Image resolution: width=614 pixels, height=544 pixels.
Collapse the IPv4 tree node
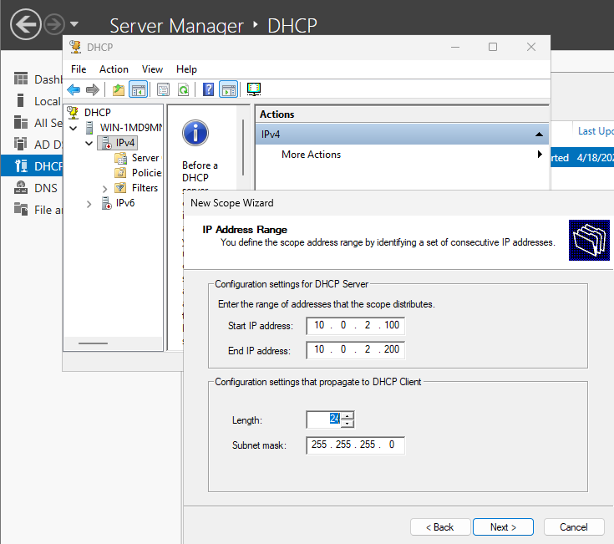89,144
